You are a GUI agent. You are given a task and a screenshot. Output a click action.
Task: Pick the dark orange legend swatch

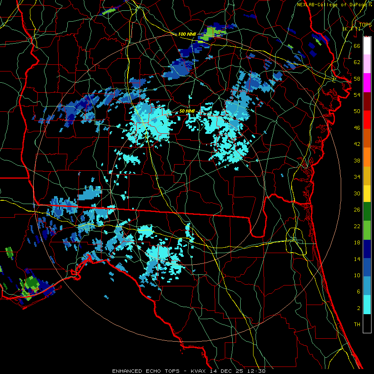[x=367, y=138]
